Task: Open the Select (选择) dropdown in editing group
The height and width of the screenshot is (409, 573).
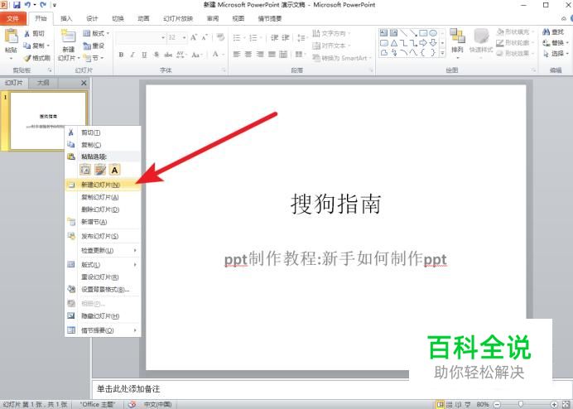Action: (x=556, y=53)
